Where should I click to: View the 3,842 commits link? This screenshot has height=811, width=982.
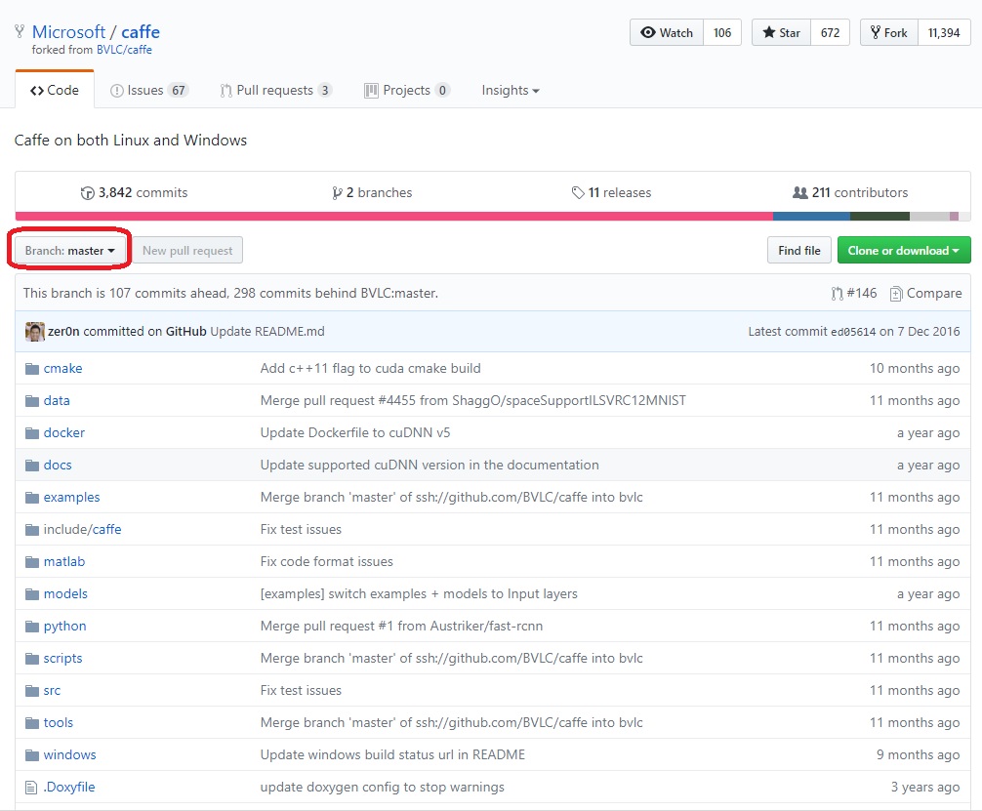click(134, 193)
